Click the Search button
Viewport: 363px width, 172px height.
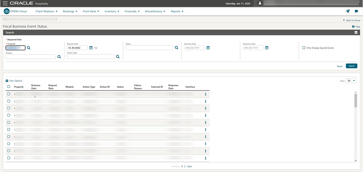[x=351, y=66]
